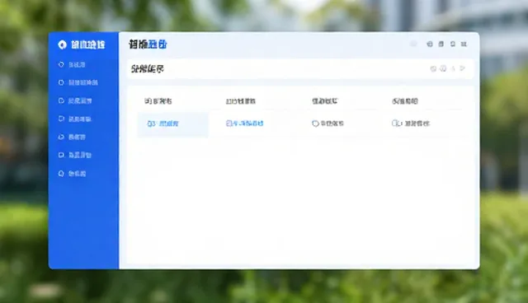This screenshot has width=528, height=303.
Task: Click the first gray icon in the section bar
Action: pos(433,68)
